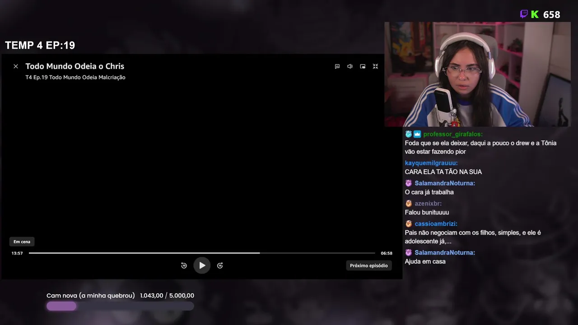This screenshot has height=325, width=578.
Task: Click the Todo Mundo Odeia o Chris title
Action: pyautogui.click(x=75, y=66)
